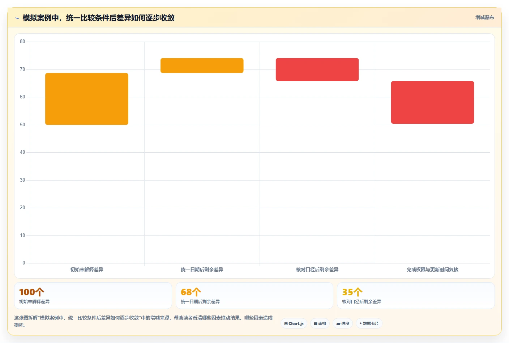Select the 数据卡片 tag chip
The height and width of the screenshot is (343, 509).
(369, 323)
